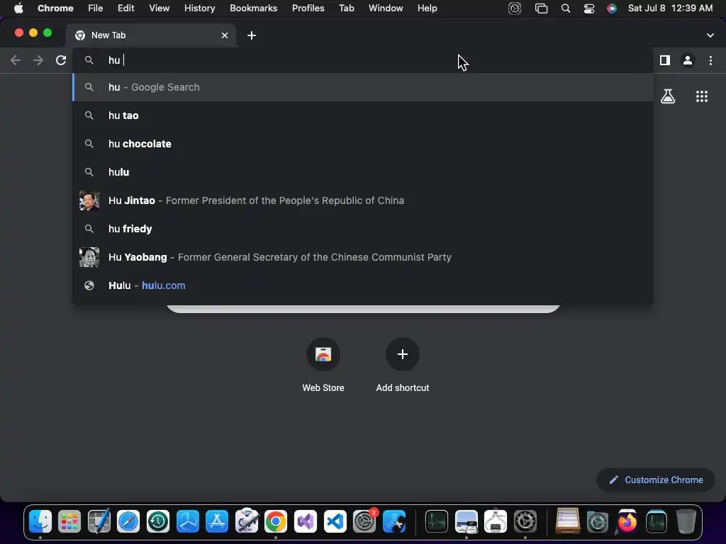Viewport: 726px width, 544px height.
Task: Go back with the back arrow
Action: click(16, 60)
